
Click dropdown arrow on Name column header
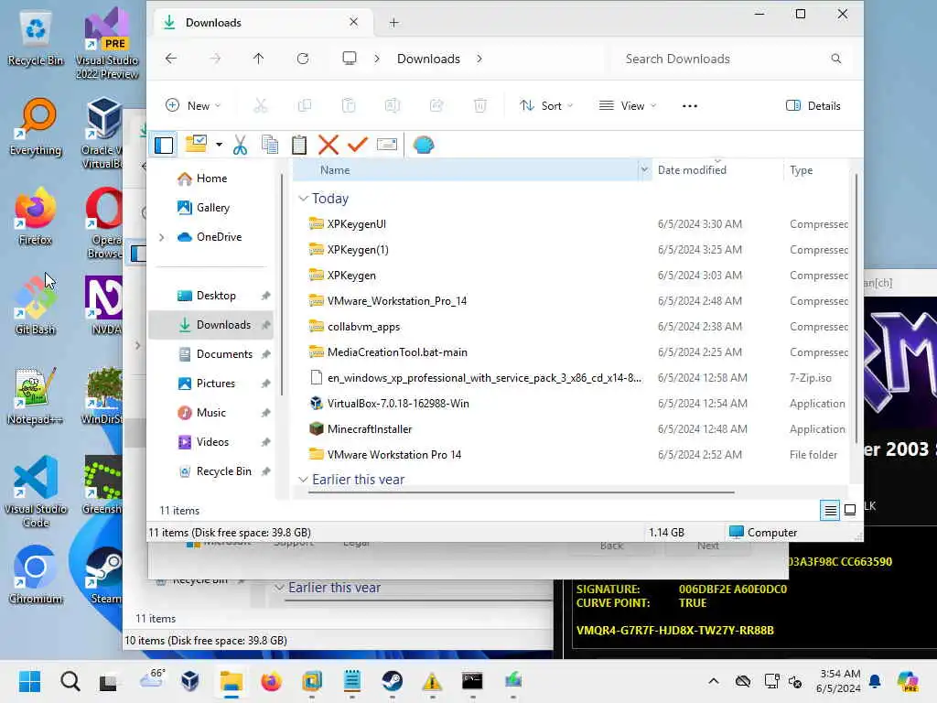coord(644,170)
